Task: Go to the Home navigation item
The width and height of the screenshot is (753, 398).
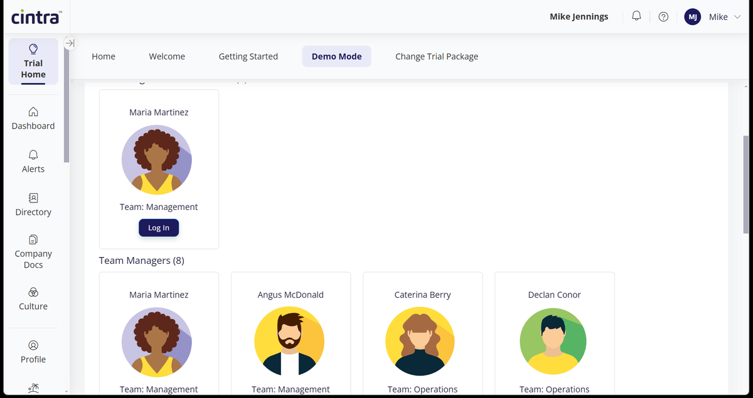Action: pyautogui.click(x=104, y=56)
